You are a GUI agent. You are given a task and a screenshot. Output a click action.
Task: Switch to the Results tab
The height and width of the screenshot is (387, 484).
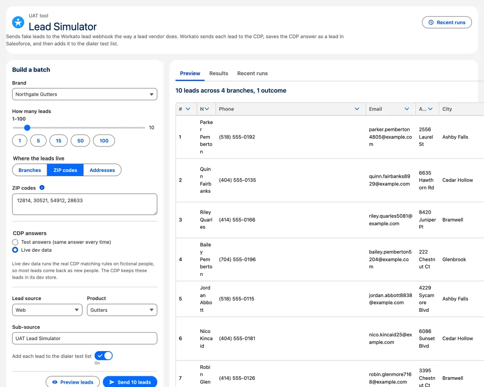tap(219, 73)
